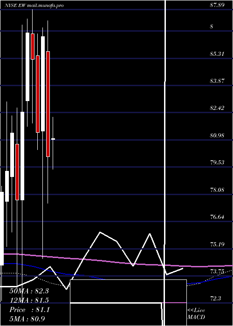Image resolution: width=233 pixels, height=326 pixels.
Task: Select the 82.42 price axis label
Action: click(217, 108)
